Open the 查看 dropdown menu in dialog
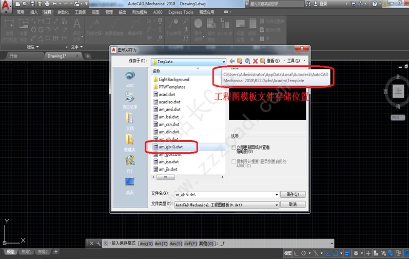The height and width of the screenshot is (259, 409). pos(273,61)
